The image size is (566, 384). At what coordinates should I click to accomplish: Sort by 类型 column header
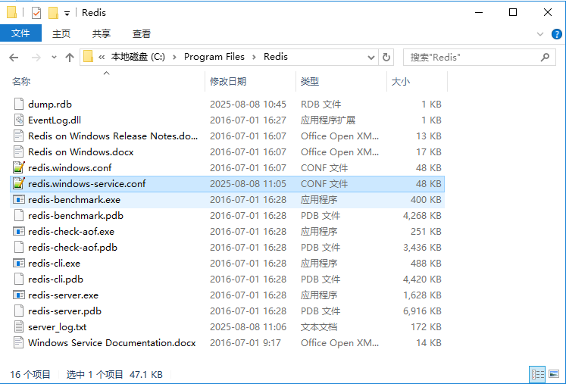(x=341, y=81)
